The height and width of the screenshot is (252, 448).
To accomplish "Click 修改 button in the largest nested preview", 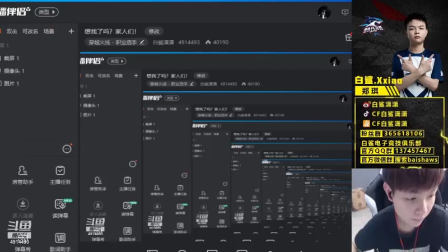I will point(201,76).
